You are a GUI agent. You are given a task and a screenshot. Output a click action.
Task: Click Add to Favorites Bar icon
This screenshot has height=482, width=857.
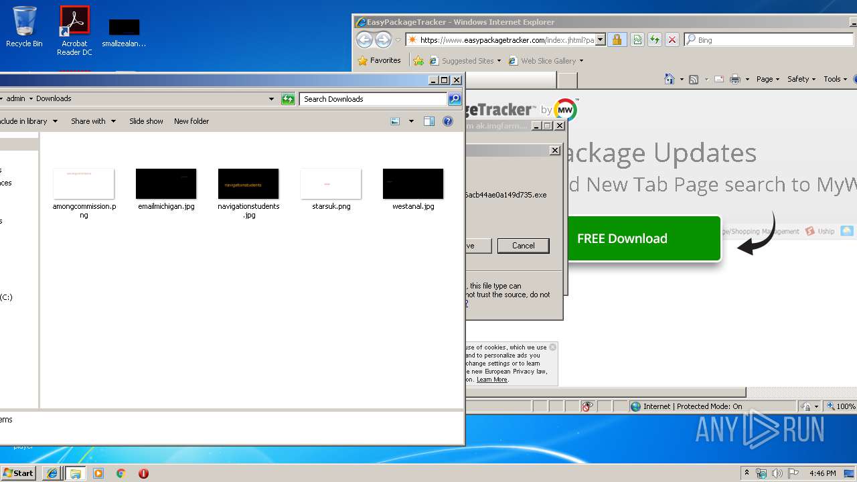coord(418,61)
